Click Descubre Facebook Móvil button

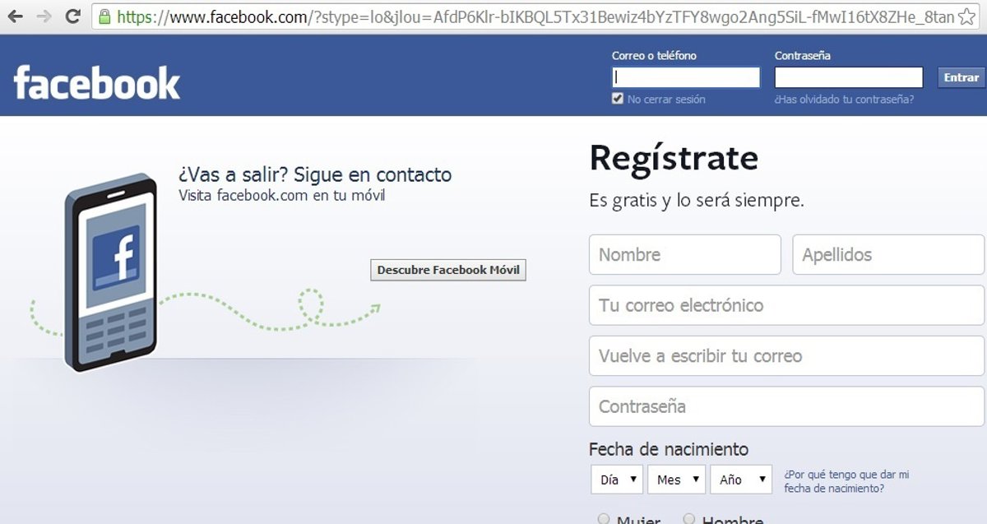[x=448, y=270]
